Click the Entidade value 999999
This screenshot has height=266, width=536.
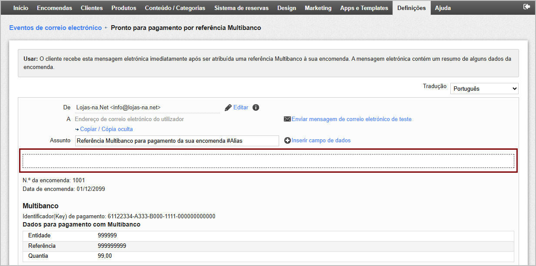107,236
